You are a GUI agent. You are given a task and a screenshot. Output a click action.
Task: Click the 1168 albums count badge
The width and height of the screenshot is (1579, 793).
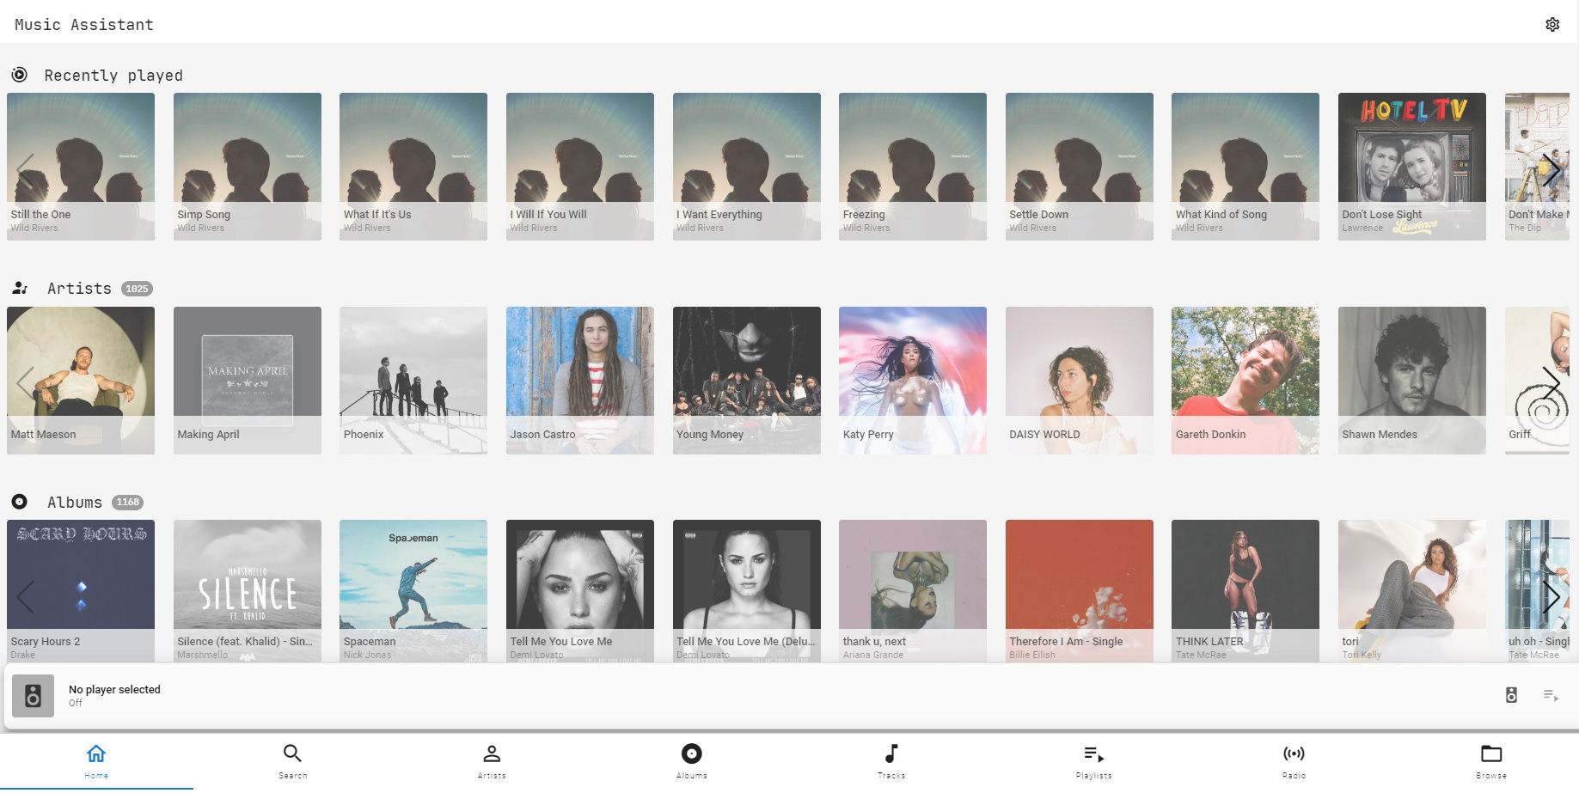tap(127, 503)
